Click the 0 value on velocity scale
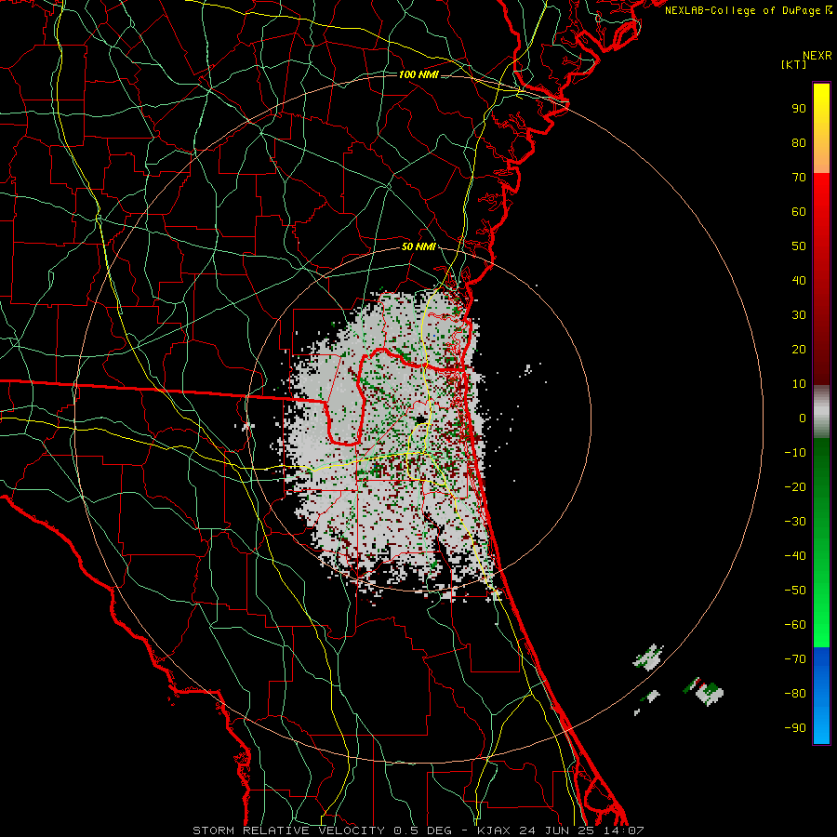Viewport: 837px width, 837px height. click(803, 418)
